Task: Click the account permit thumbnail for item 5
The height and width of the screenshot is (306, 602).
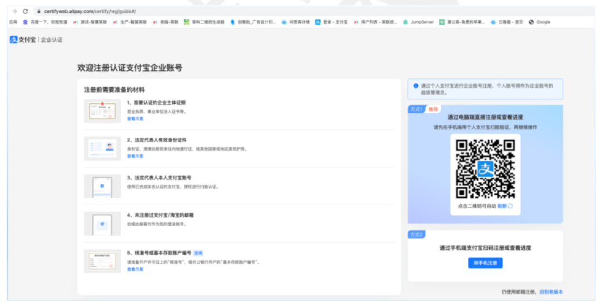Action: click(x=102, y=261)
